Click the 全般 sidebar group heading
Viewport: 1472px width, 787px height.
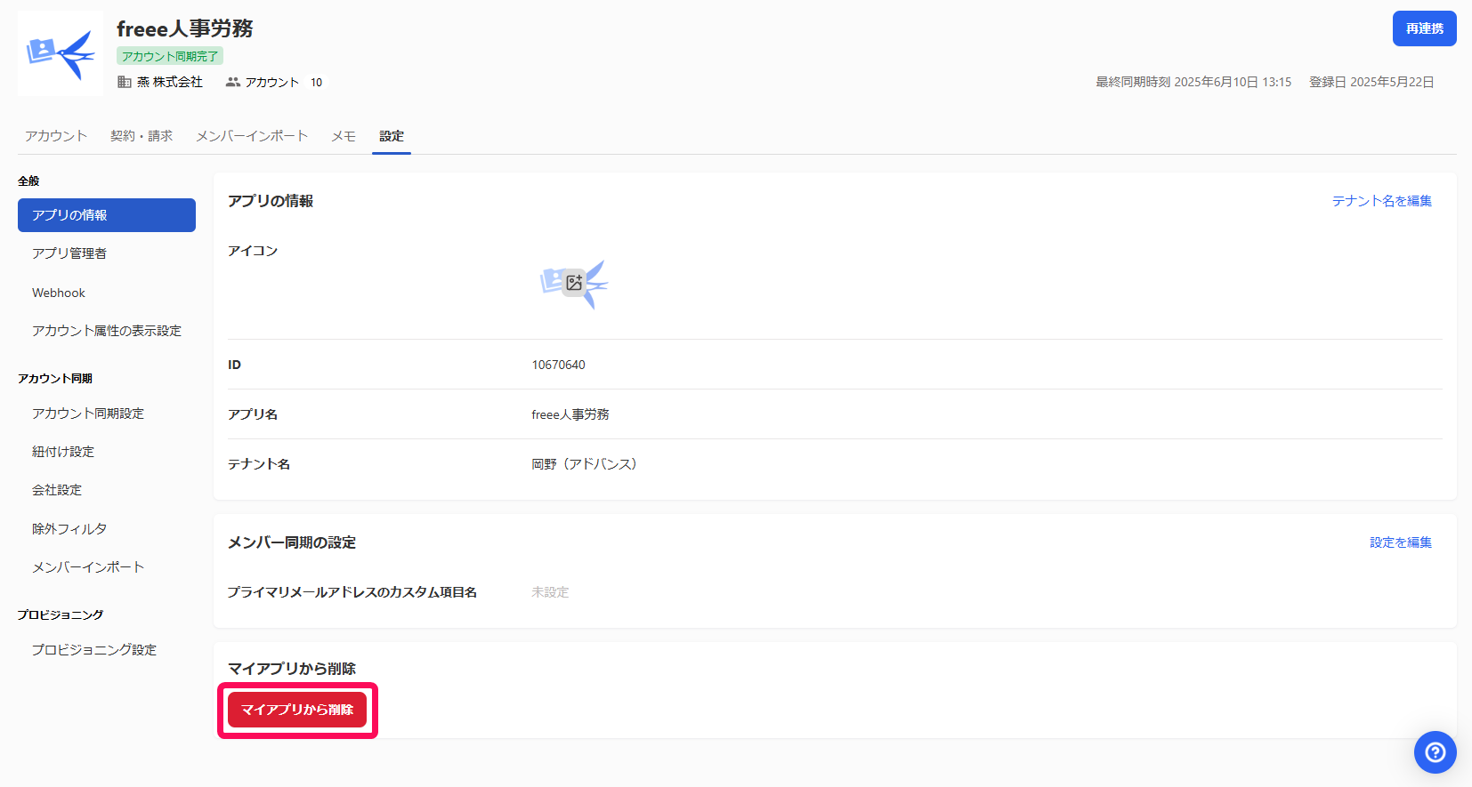[x=28, y=181]
